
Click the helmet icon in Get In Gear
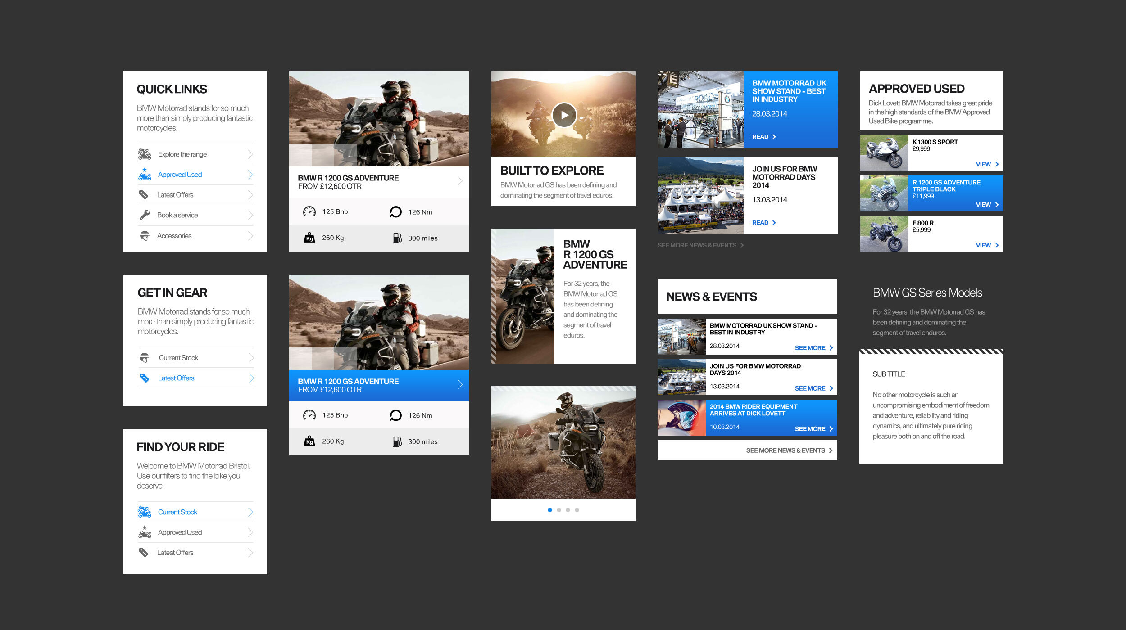tap(144, 358)
